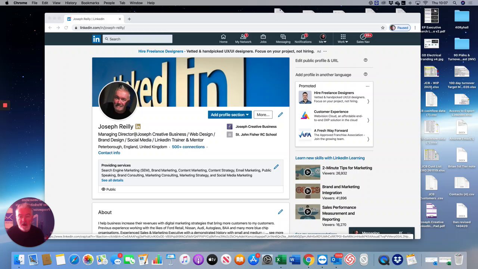The image size is (478, 269).
Task: Open the Bookmarks menu
Action: tap(90, 3)
